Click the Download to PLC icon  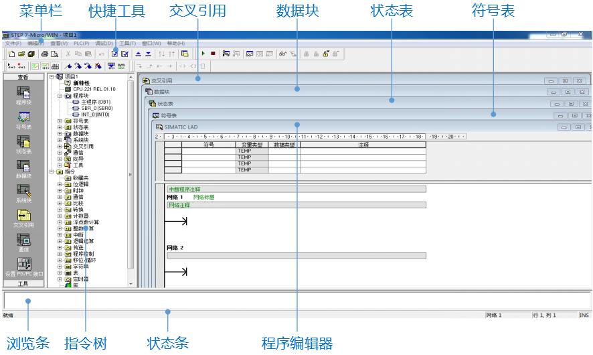click(149, 54)
